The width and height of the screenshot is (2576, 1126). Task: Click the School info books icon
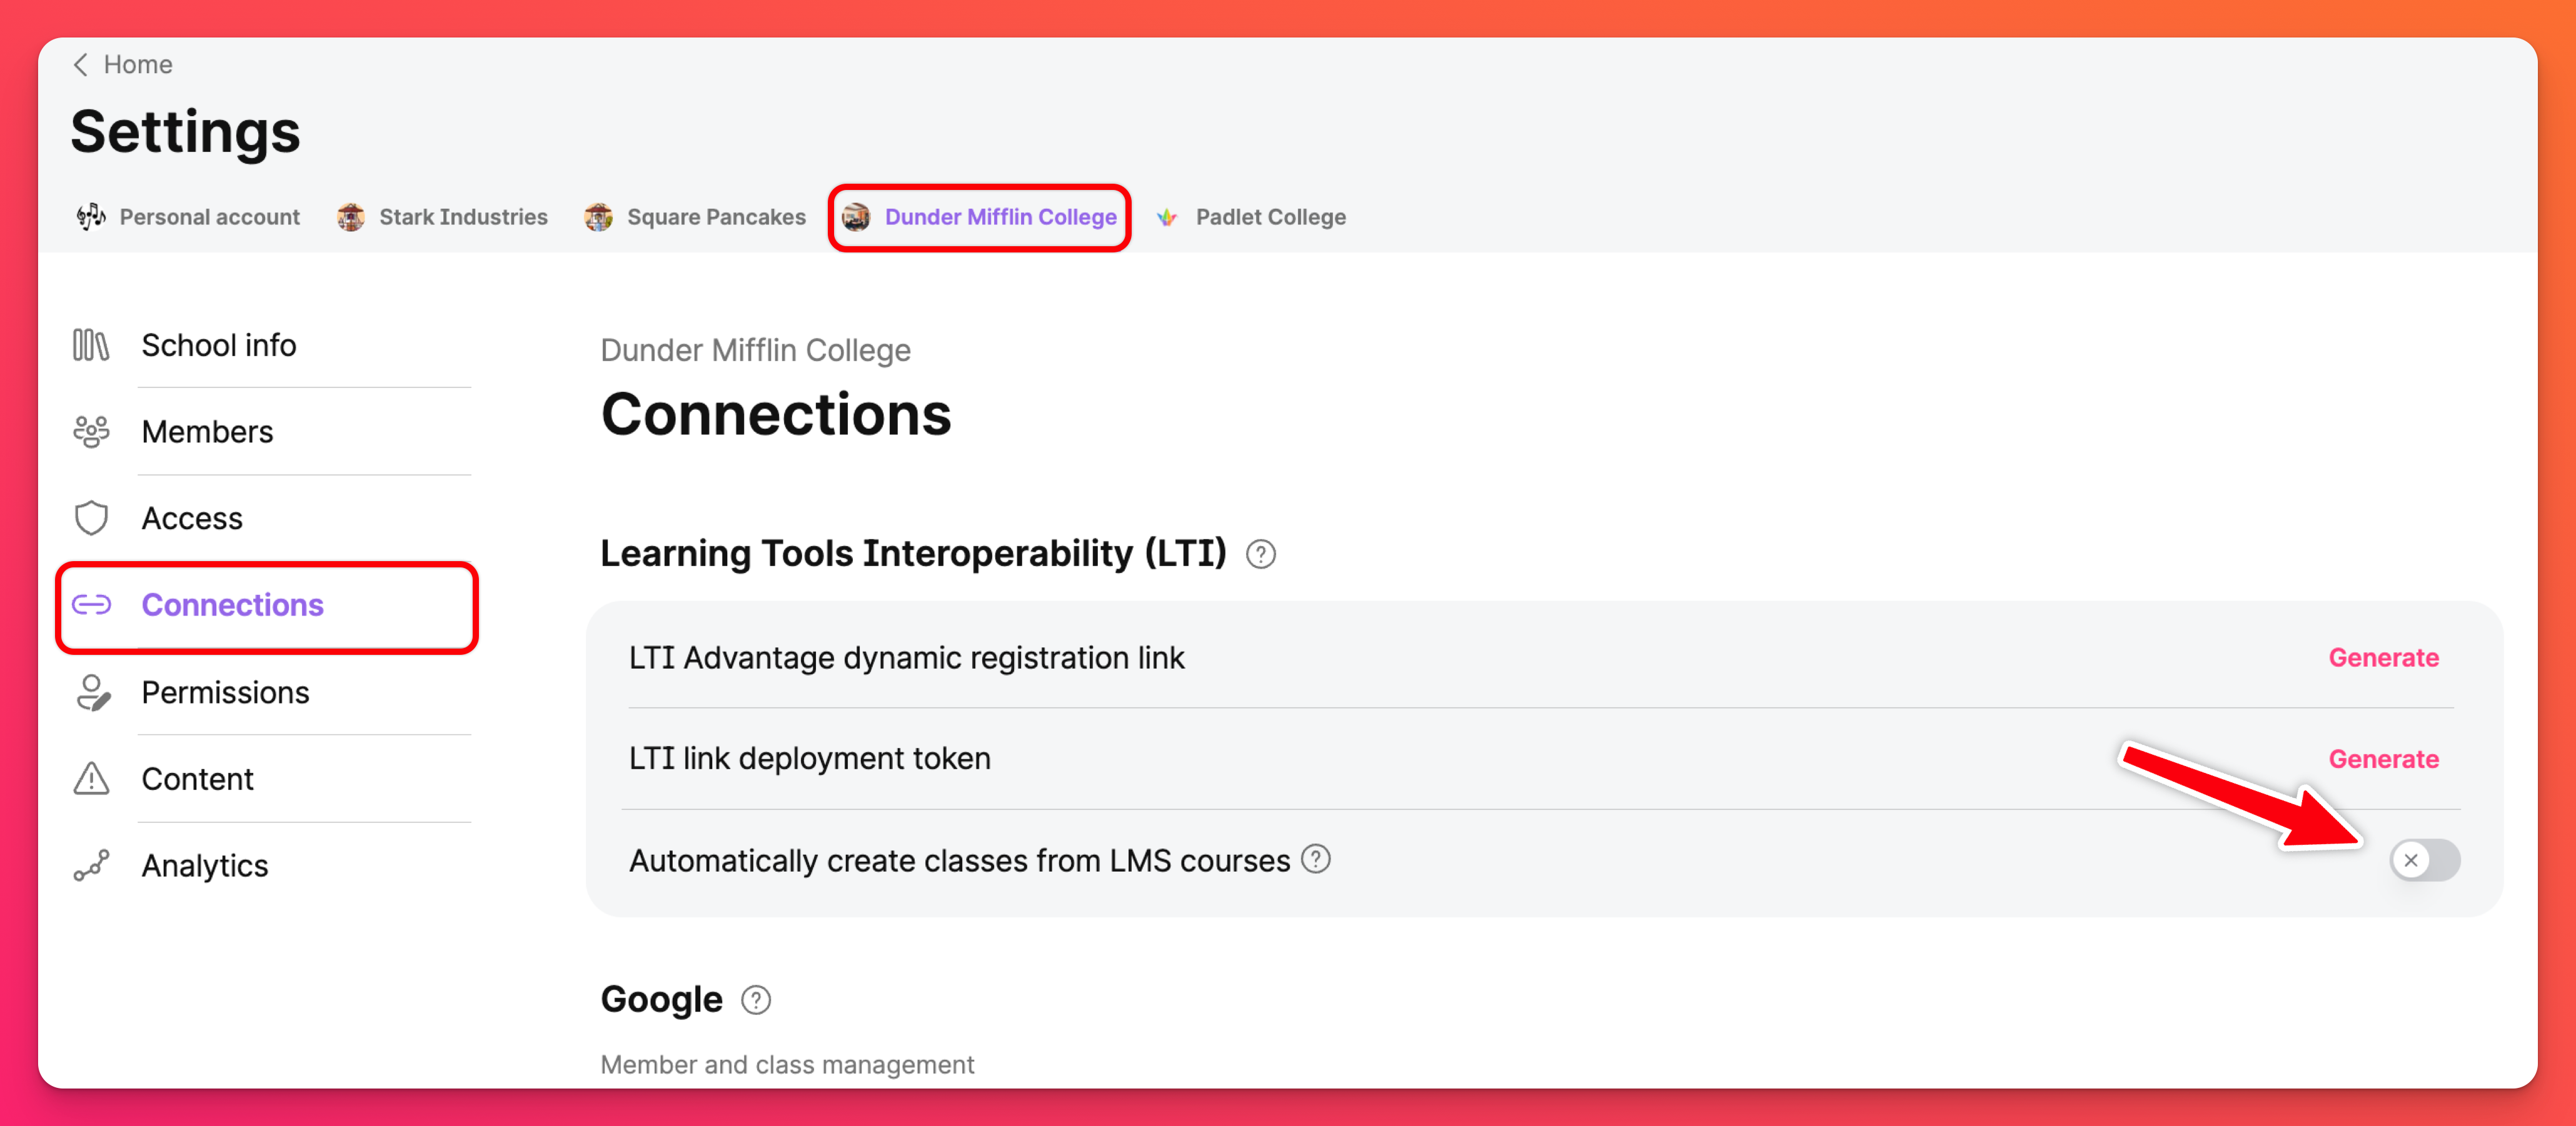point(91,345)
